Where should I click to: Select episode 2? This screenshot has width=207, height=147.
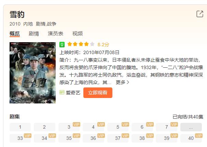pos(44,127)
